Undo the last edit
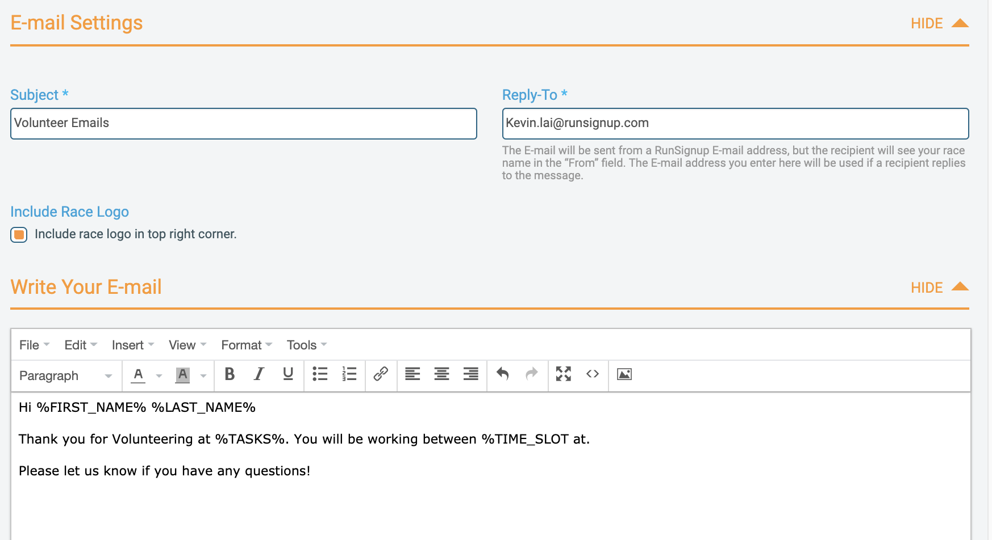This screenshot has height=540, width=992. (x=502, y=374)
